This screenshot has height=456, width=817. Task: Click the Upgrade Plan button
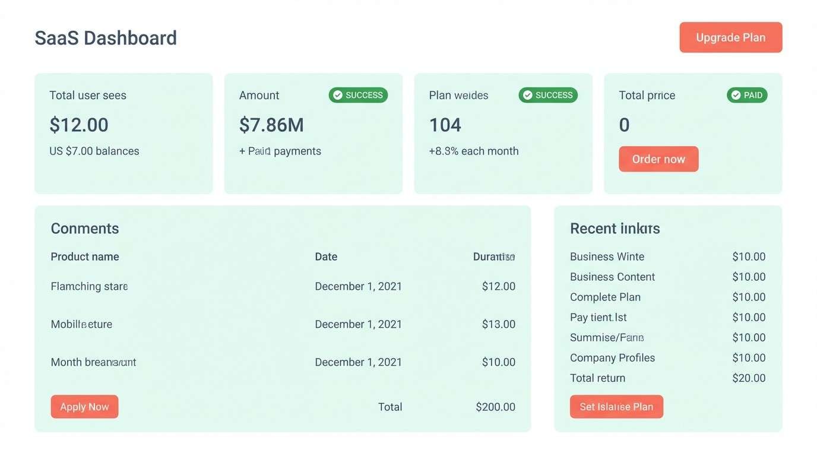click(731, 37)
